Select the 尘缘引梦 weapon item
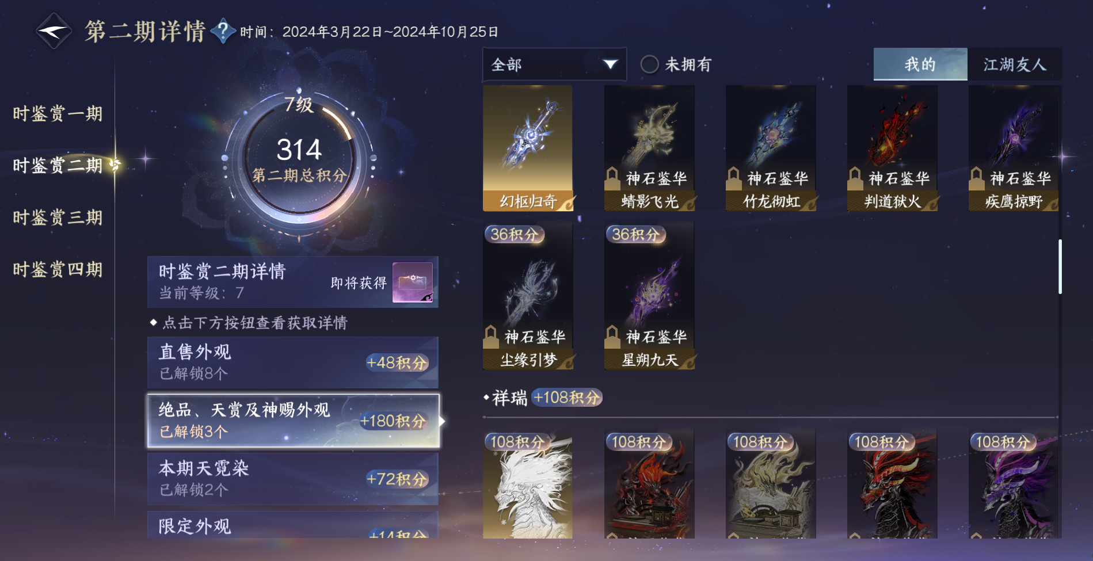 pos(528,296)
